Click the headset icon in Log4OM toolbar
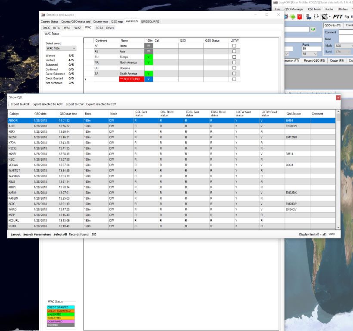The width and height of the screenshot is (353, 331). coord(316,17)
